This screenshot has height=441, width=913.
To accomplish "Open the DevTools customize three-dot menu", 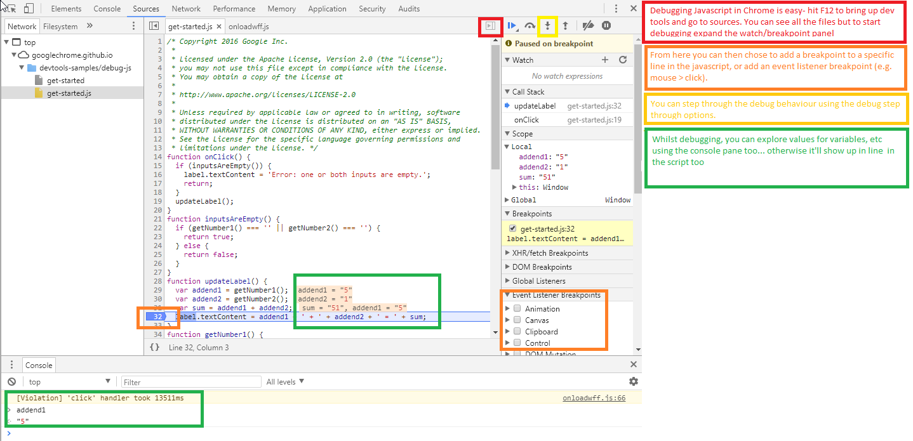I will [x=616, y=9].
